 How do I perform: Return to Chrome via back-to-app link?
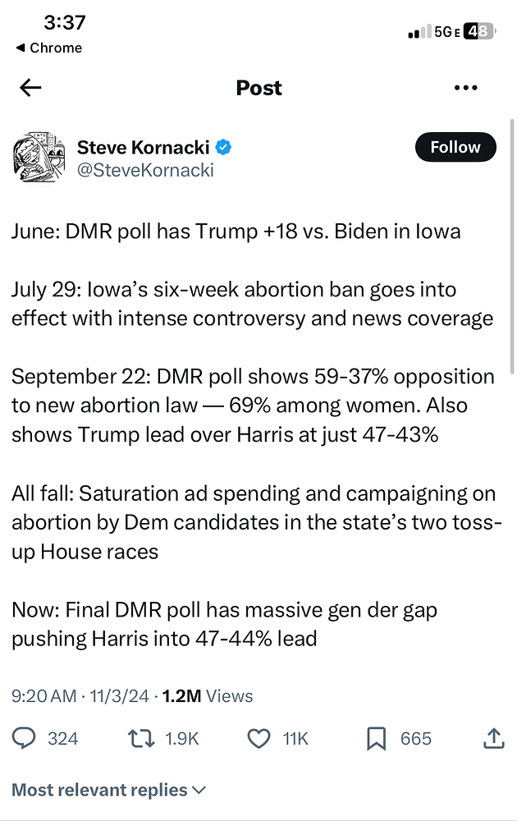point(49,48)
